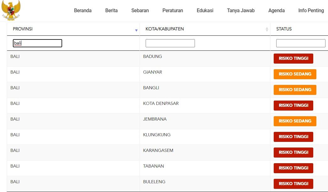Navigate to Peraturan section
This screenshot has width=328, height=192.
click(x=173, y=11)
